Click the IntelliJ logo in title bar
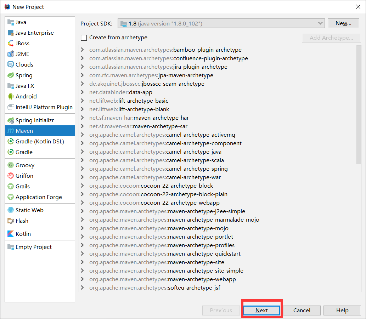The image size is (366, 319). (7, 7)
